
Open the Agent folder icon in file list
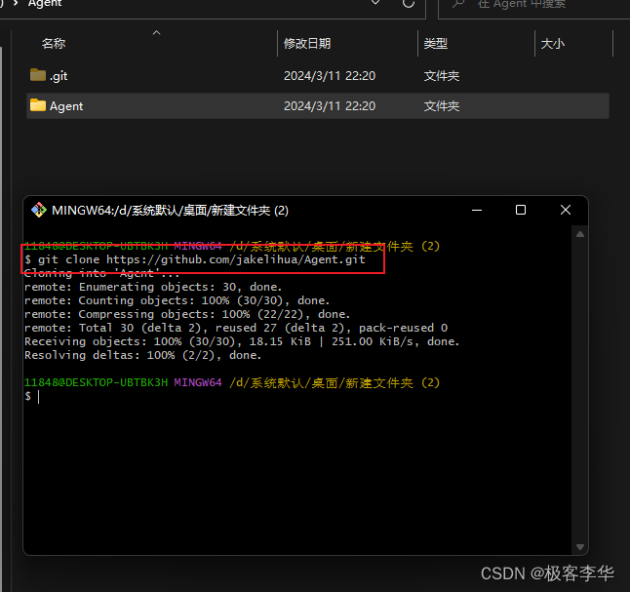pyautogui.click(x=38, y=105)
